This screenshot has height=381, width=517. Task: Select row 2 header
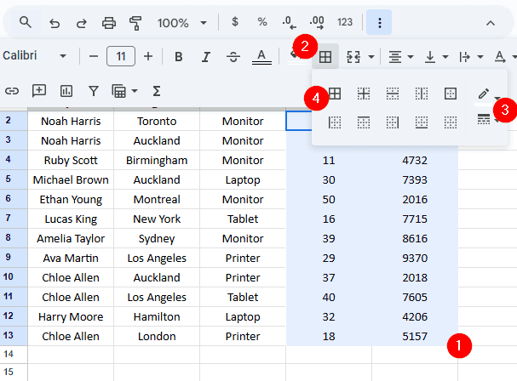click(9, 121)
